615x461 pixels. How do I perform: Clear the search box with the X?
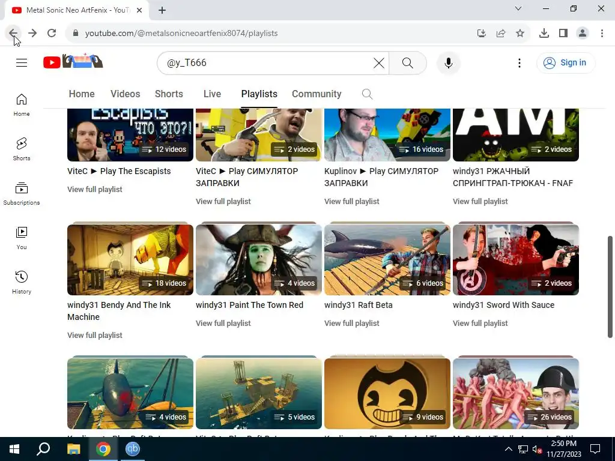(x=379, y=62)
